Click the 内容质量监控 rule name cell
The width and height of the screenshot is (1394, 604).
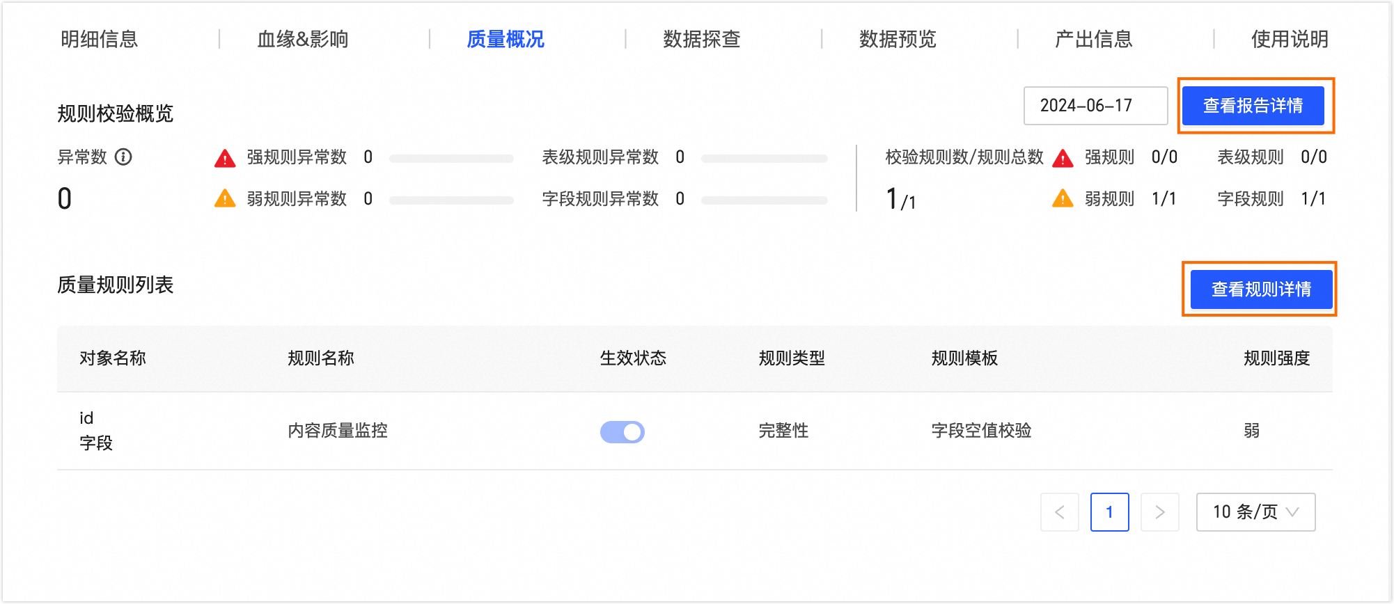pos(338,431)
